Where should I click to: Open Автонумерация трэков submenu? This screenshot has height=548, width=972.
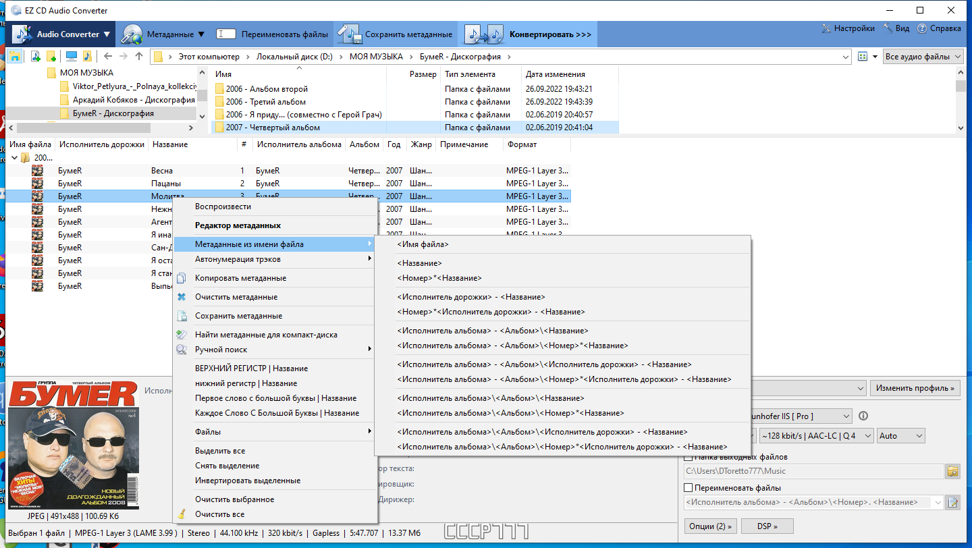coord(275,259)
